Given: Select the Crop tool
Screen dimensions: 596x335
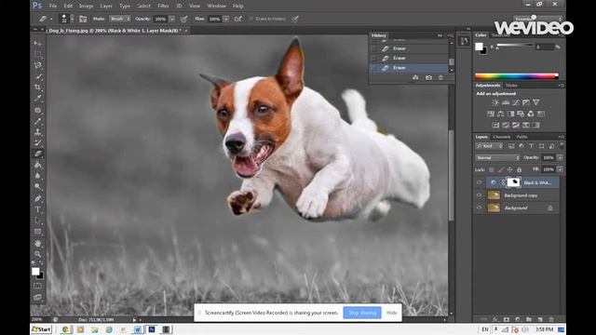Looking at the screenshot, I should 37,87.
